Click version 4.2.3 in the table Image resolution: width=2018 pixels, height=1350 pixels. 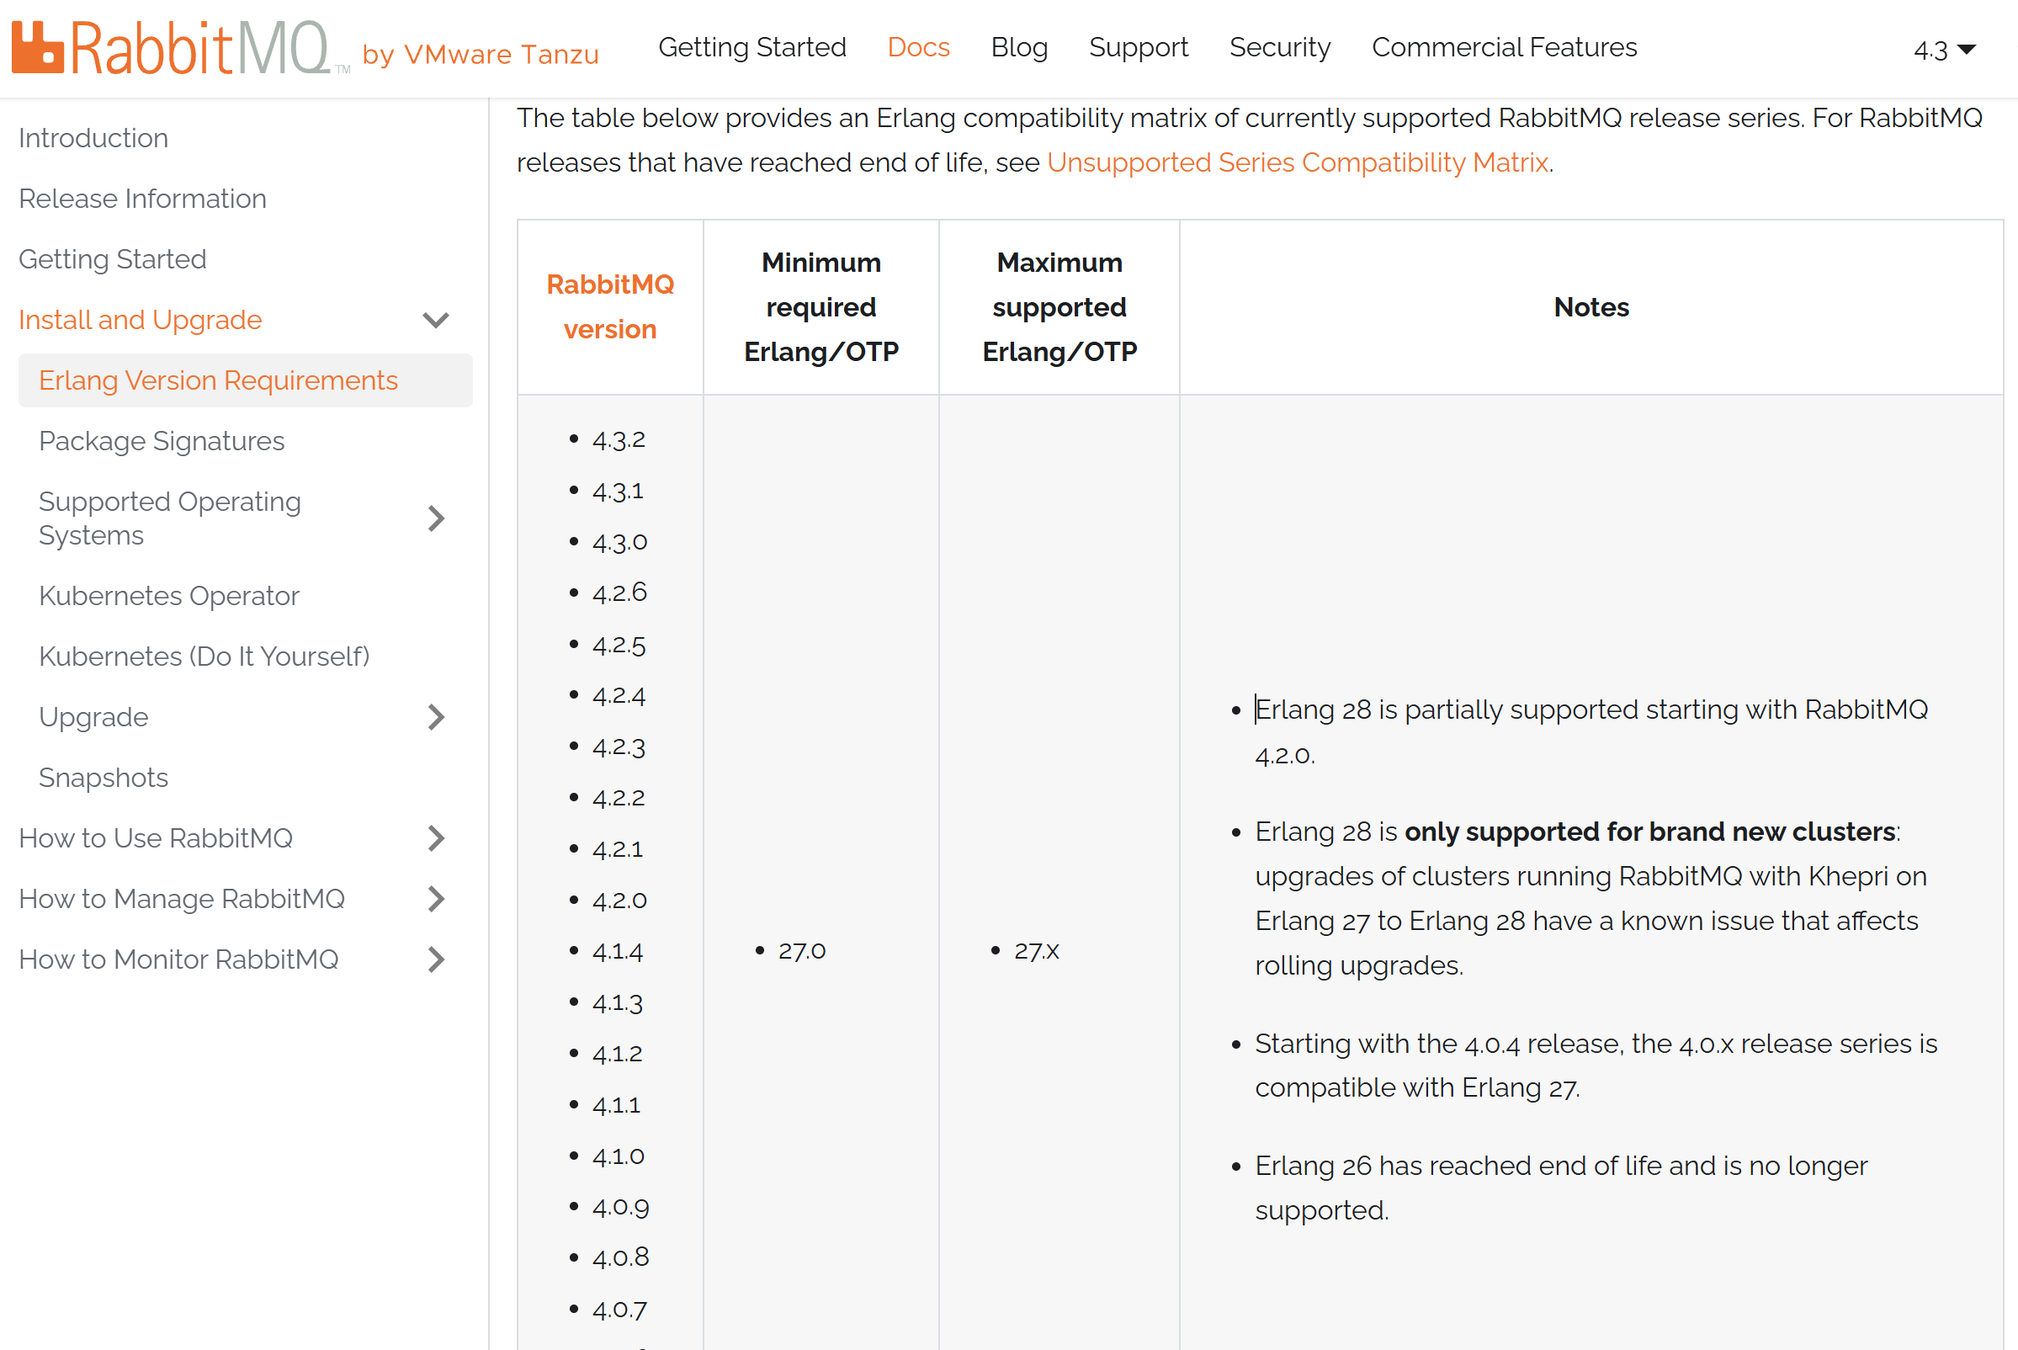click(x=619, y=747)
